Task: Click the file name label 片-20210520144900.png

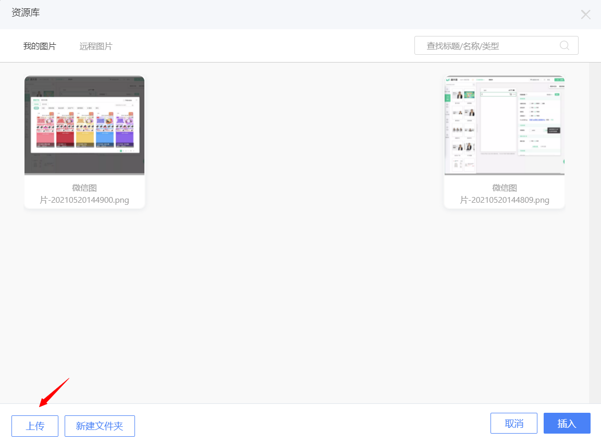Action: [84, 200]
